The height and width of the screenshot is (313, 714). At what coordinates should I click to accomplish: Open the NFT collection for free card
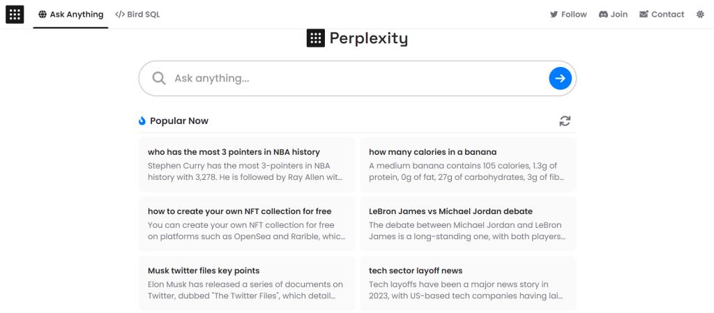pyautogui.click(x=247, y=224)
